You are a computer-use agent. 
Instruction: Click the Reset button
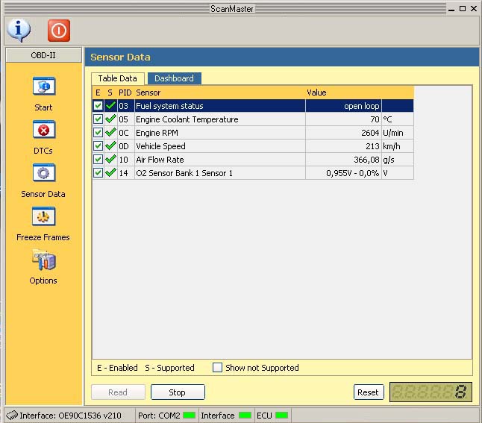[x=369, y=392]
